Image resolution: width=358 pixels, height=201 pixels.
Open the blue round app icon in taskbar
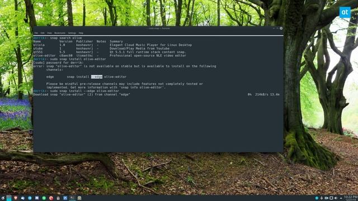tap(30, 198)
